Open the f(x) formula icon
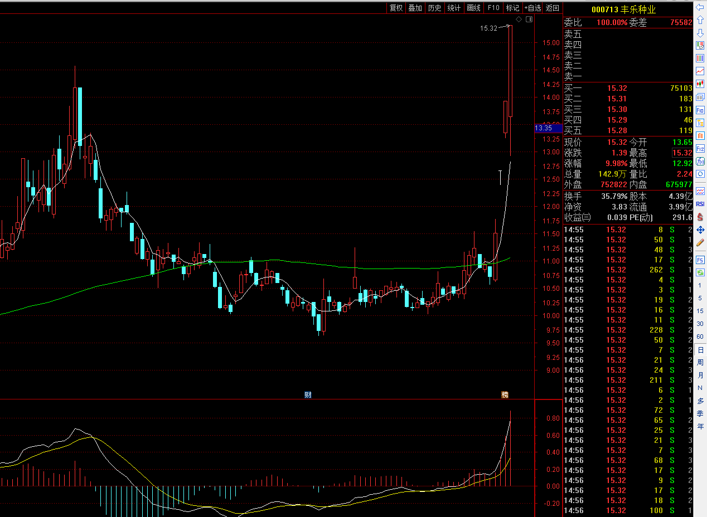This screenshot has width=707, height=517. [700, 161]
